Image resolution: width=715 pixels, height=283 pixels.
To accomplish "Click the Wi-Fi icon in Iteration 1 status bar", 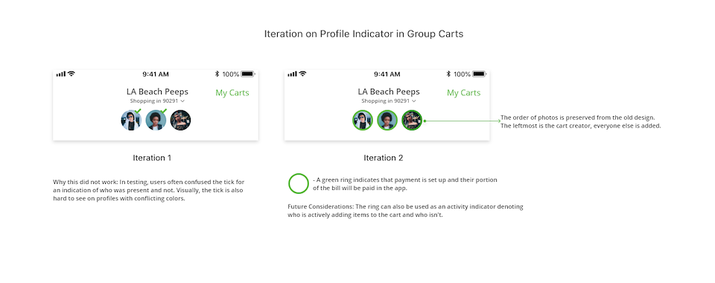I will pyautogui.click(x=71, y=74).
